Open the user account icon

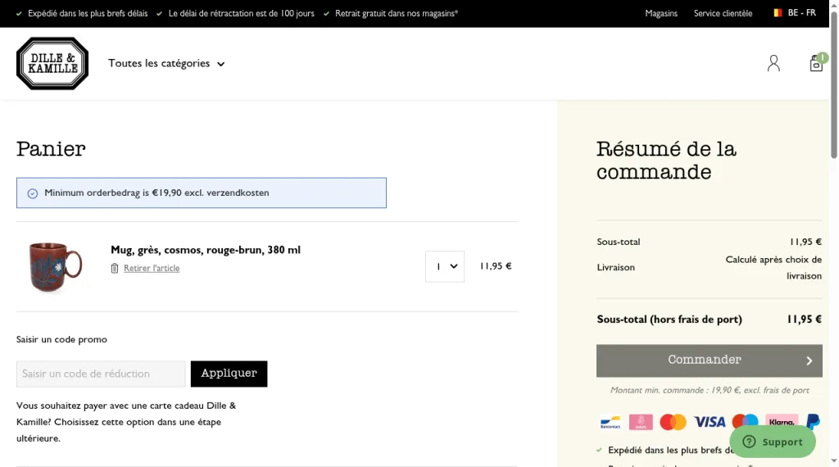[x=773, y=63]
